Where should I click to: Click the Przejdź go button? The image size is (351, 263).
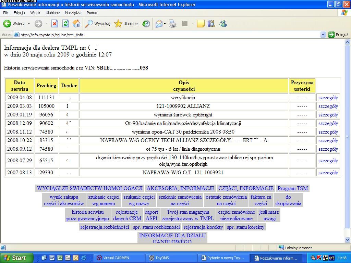(338, 35)
